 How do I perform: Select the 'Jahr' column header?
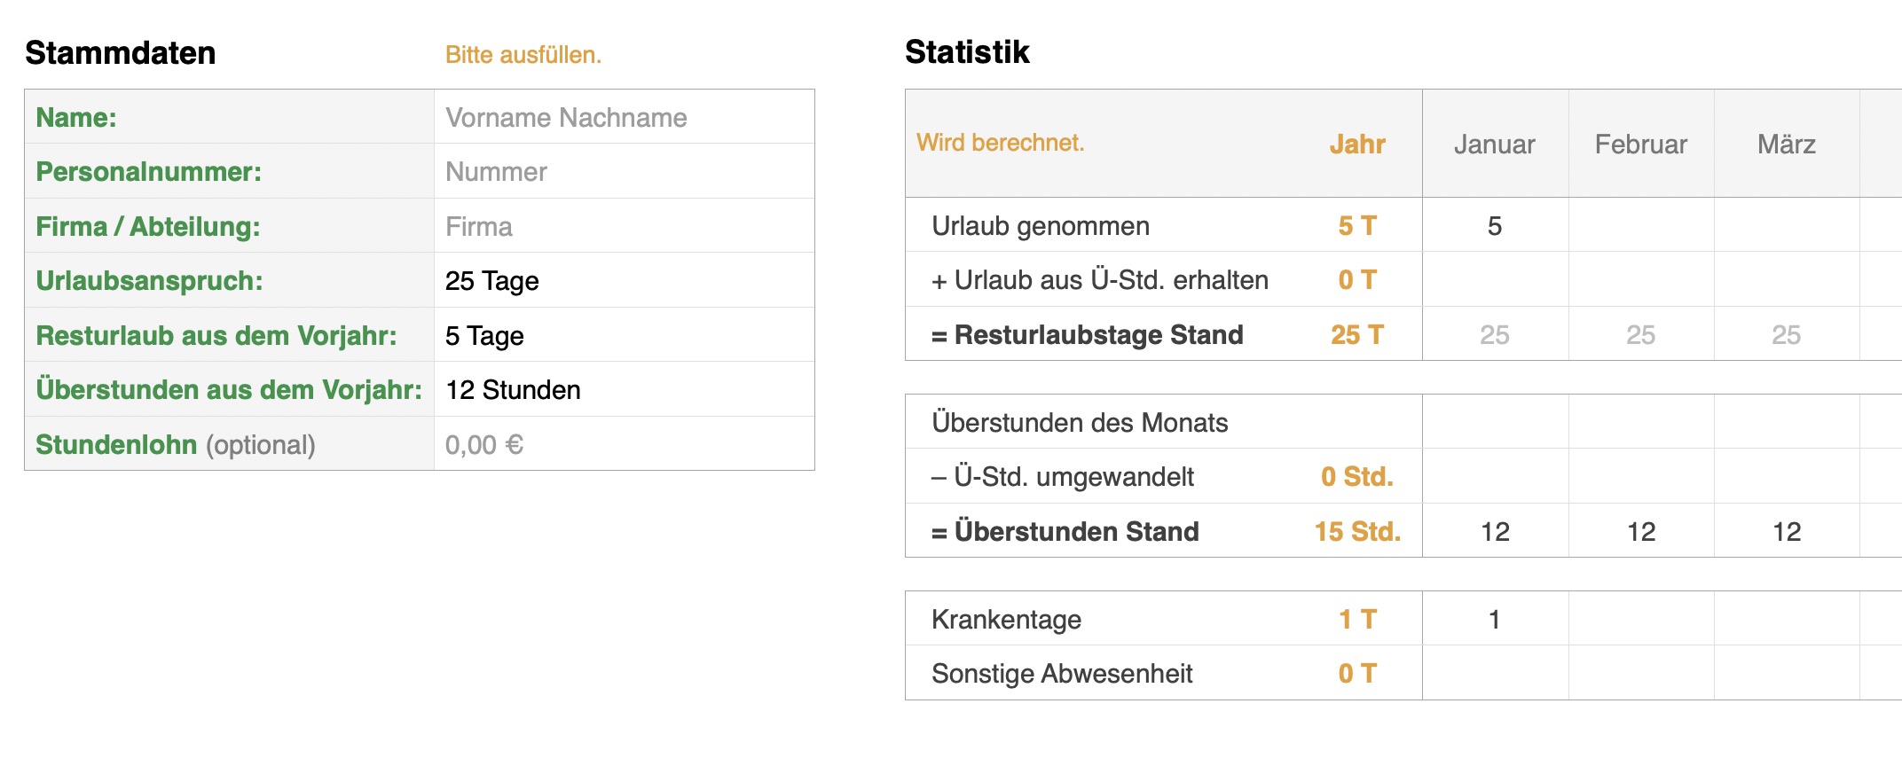point(1356,144)
